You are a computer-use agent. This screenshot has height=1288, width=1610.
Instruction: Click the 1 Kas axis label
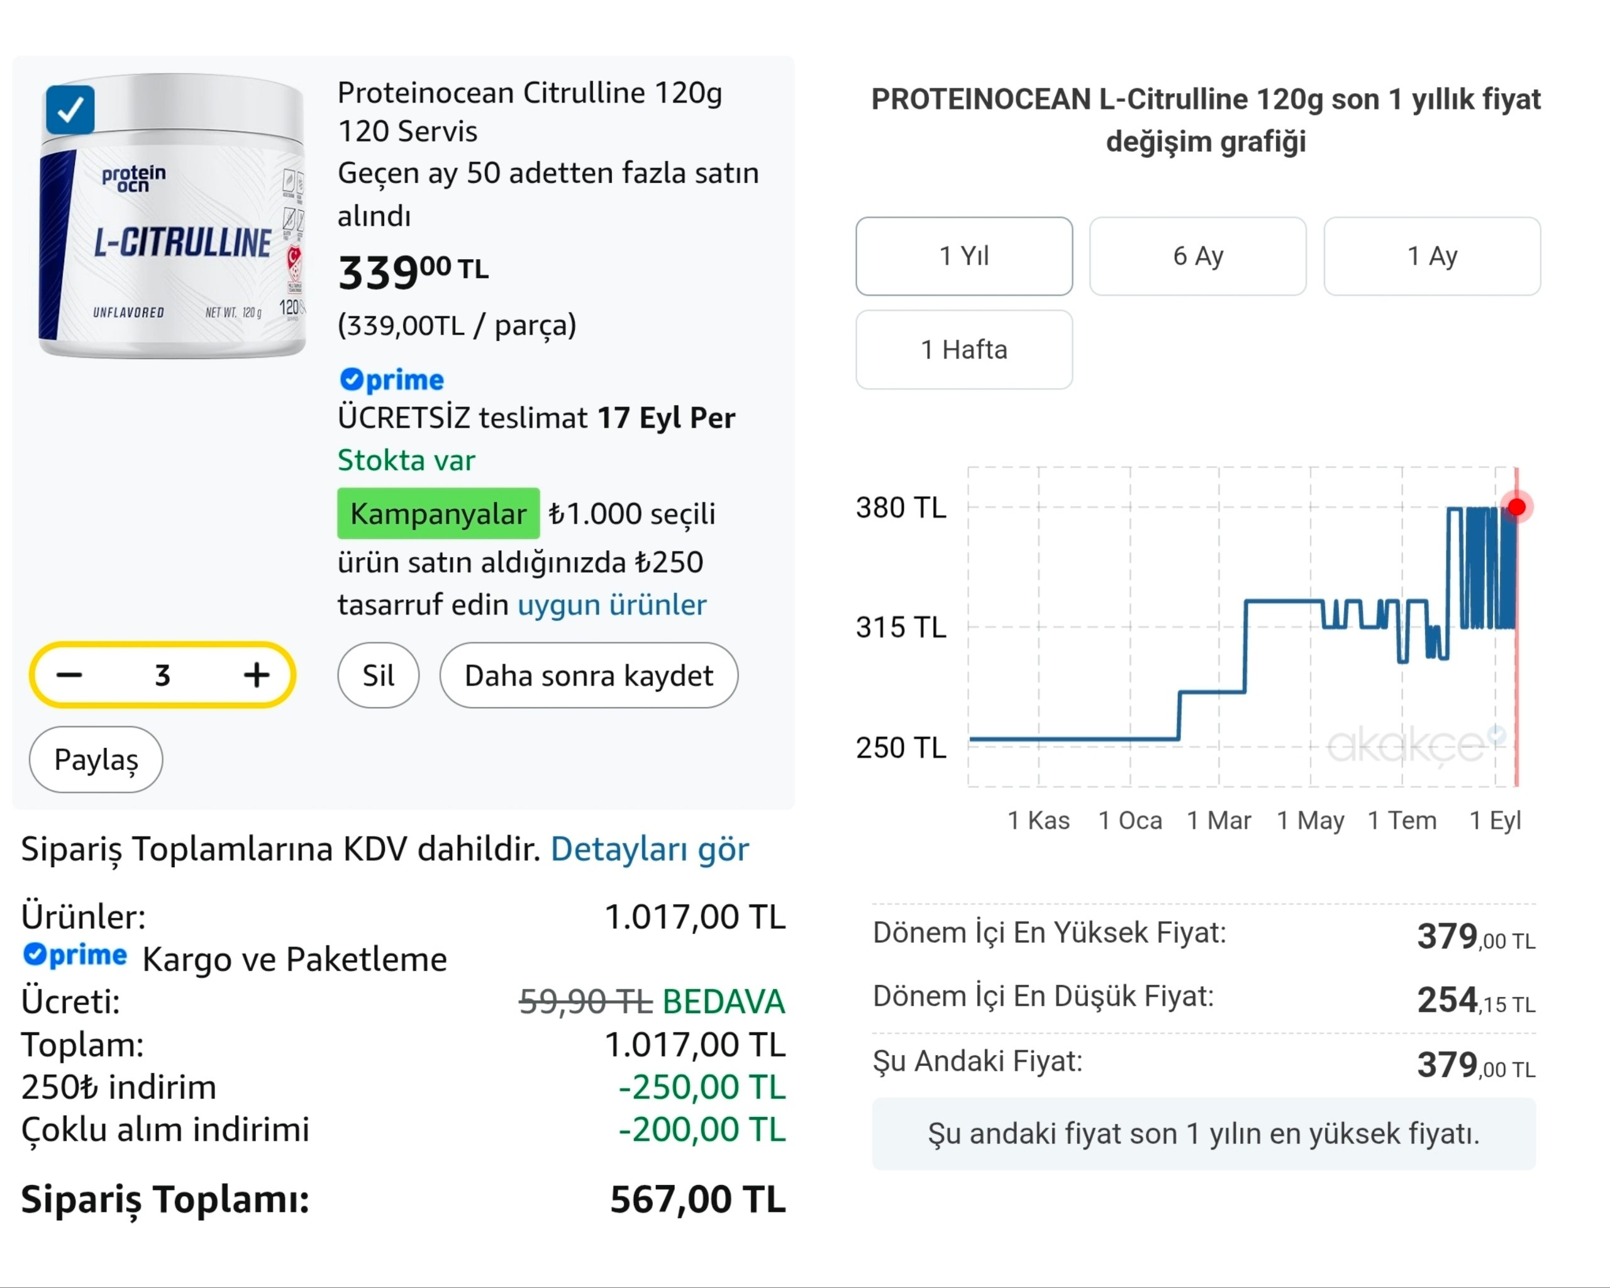click(x=1038, y=821)
